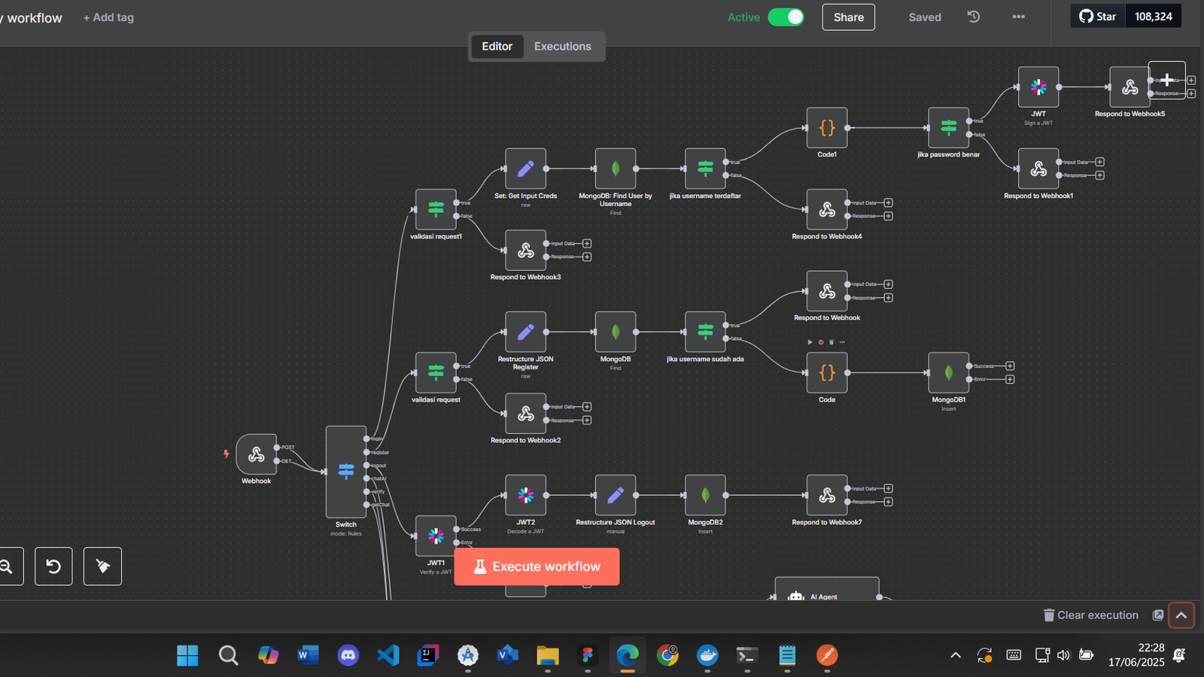This screenshot has width=1204, height=677.
Task: Switch to the Editor tab
Action: [x=497, y=47]
